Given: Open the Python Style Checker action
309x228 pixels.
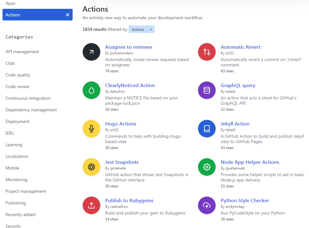Looking at the screenshot, I should coord(245,200).
